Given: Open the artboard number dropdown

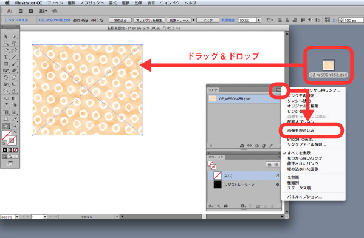Looking at the screenshot, I should click(x=45, y=217).
